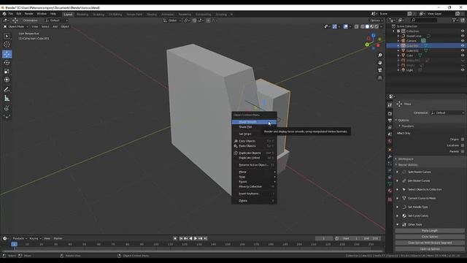467x263 pixels.
Task: Choose Delete in context menu
Action: tap(254, 201)
